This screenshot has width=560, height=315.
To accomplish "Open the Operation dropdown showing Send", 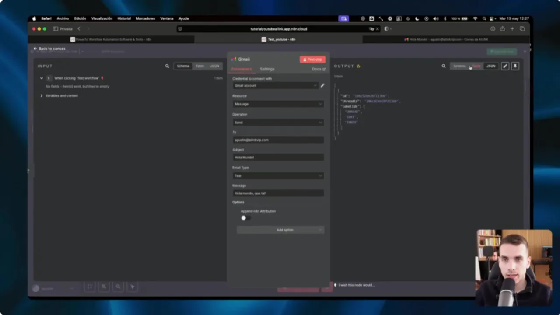I will coord(278,122).
